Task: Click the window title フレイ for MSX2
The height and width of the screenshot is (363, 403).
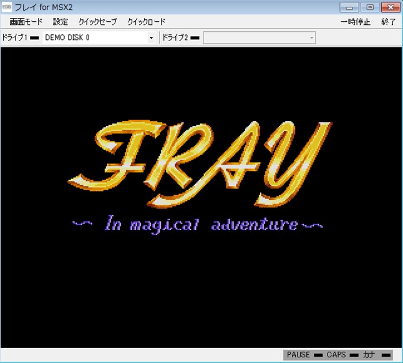Action: 44,7
